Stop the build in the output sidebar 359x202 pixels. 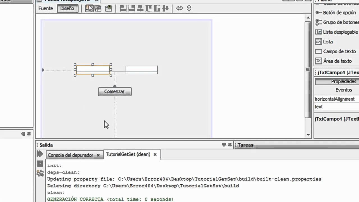[x=40, y=164]
